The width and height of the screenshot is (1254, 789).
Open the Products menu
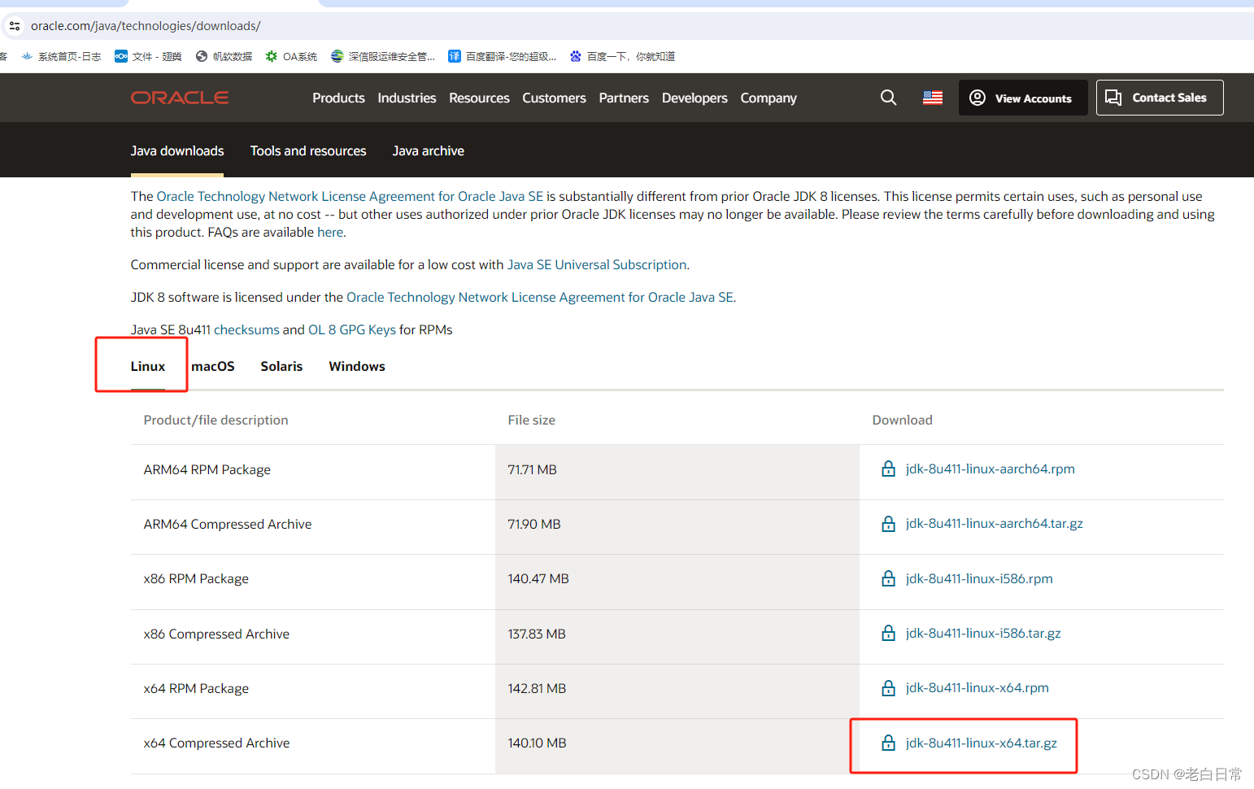(x=338, y=98)
